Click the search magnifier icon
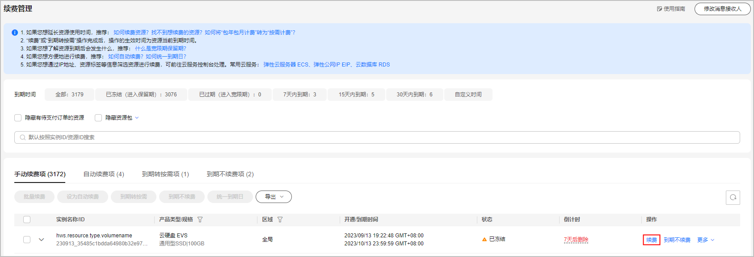Viewport: 754px width, 257px height. [x=23, y=137]
